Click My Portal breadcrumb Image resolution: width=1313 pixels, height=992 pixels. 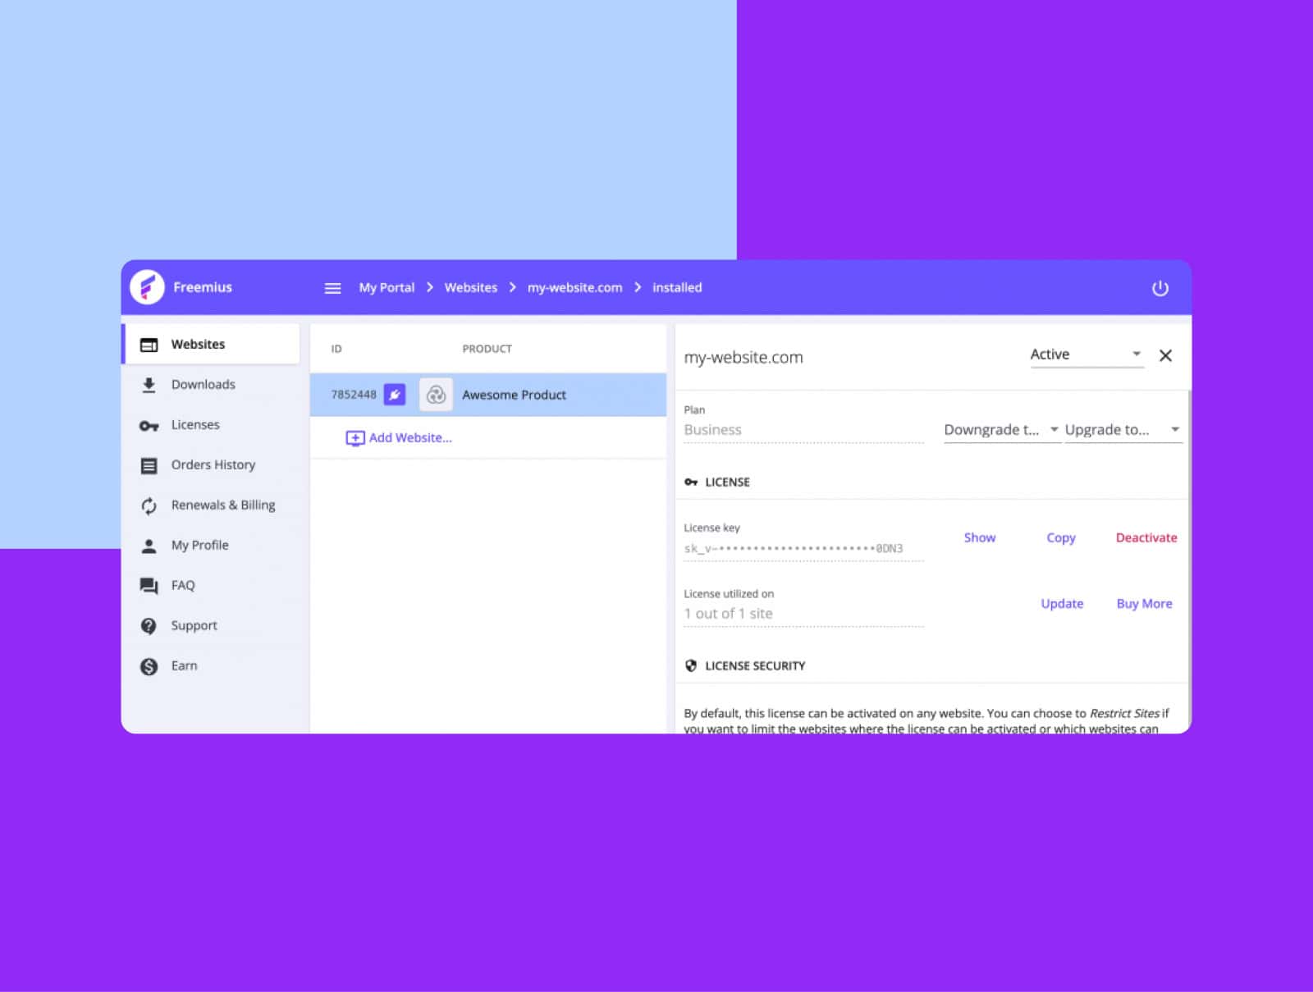pos(387,288)
